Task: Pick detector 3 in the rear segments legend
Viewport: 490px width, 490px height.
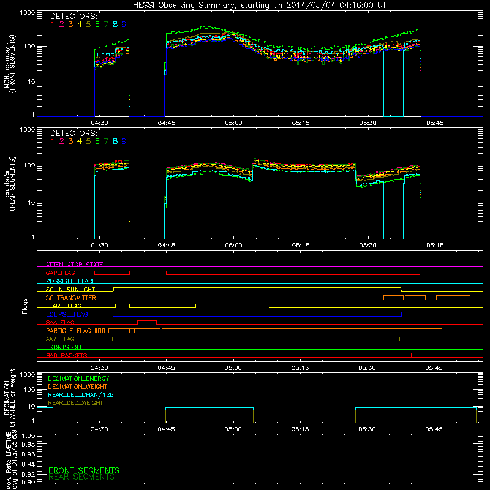Action: [x=70, y=141]
